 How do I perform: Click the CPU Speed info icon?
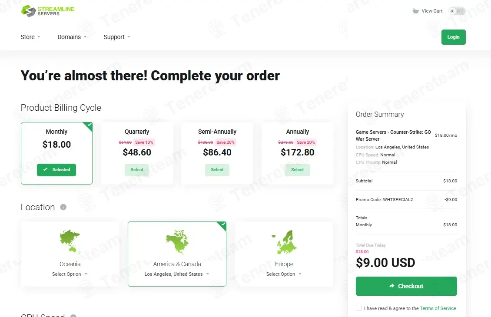(x=73, y=315)
